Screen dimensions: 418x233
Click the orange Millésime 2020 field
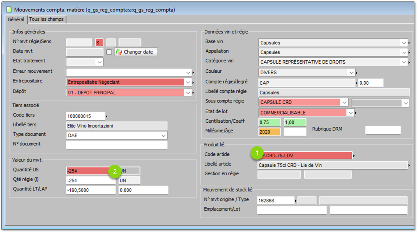click(x=269, y=132)
